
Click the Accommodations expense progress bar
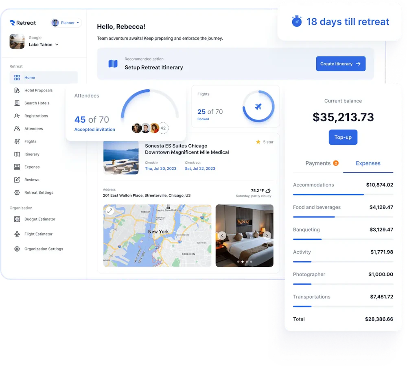(343, 194)
